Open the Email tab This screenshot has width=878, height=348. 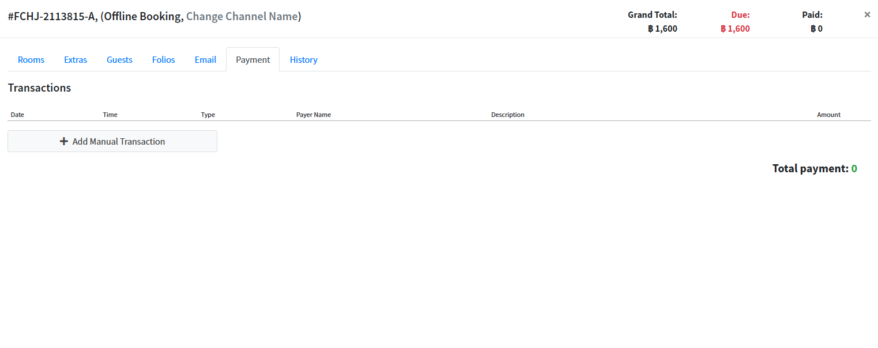[x=205, y=59]
